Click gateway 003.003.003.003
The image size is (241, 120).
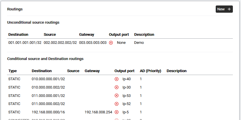tap(93, 43)
